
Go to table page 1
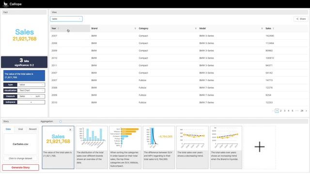pyautogui.click(x=277, y=111)
